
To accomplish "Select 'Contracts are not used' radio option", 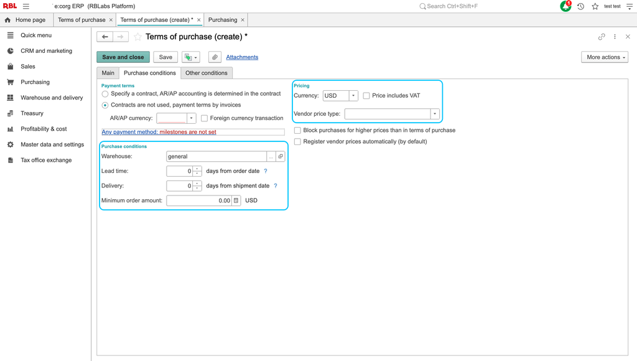I will 105,105.
